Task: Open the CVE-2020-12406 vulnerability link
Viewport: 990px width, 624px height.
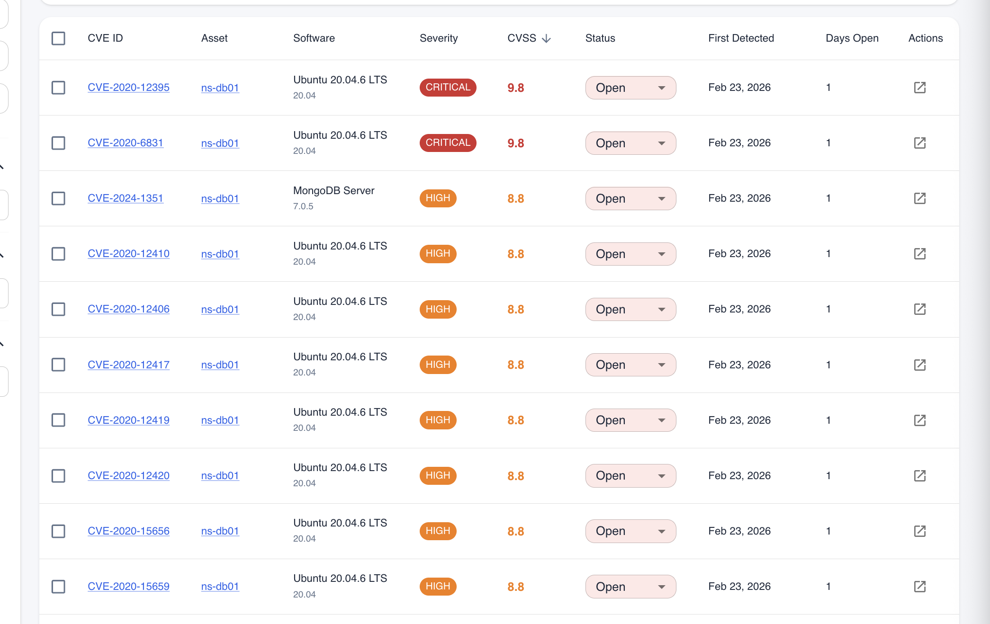Action: tap(128, 309)
